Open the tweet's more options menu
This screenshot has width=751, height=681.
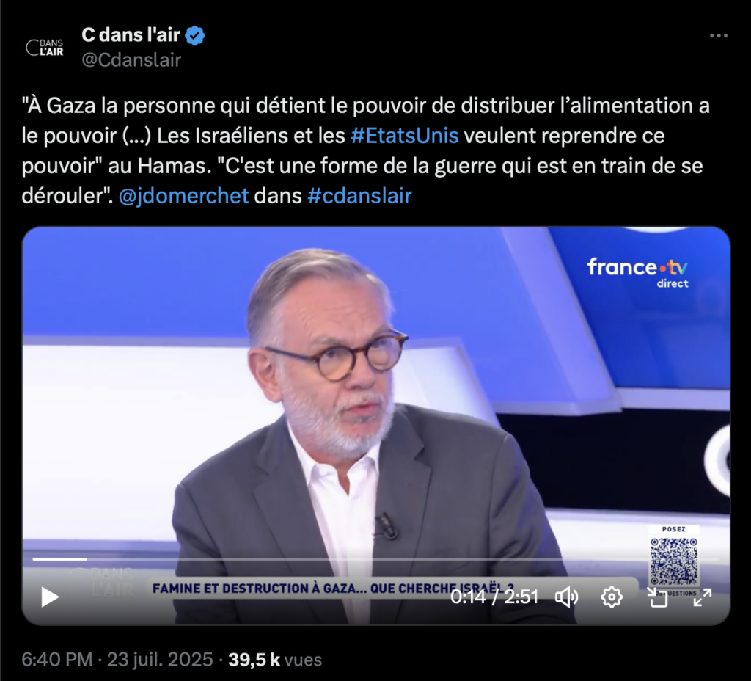[719, 35]
